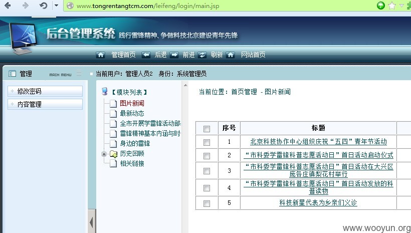Screen dimensions: 411x233
Task: Click page icon beside 相关链接
Action: [113, 163]
